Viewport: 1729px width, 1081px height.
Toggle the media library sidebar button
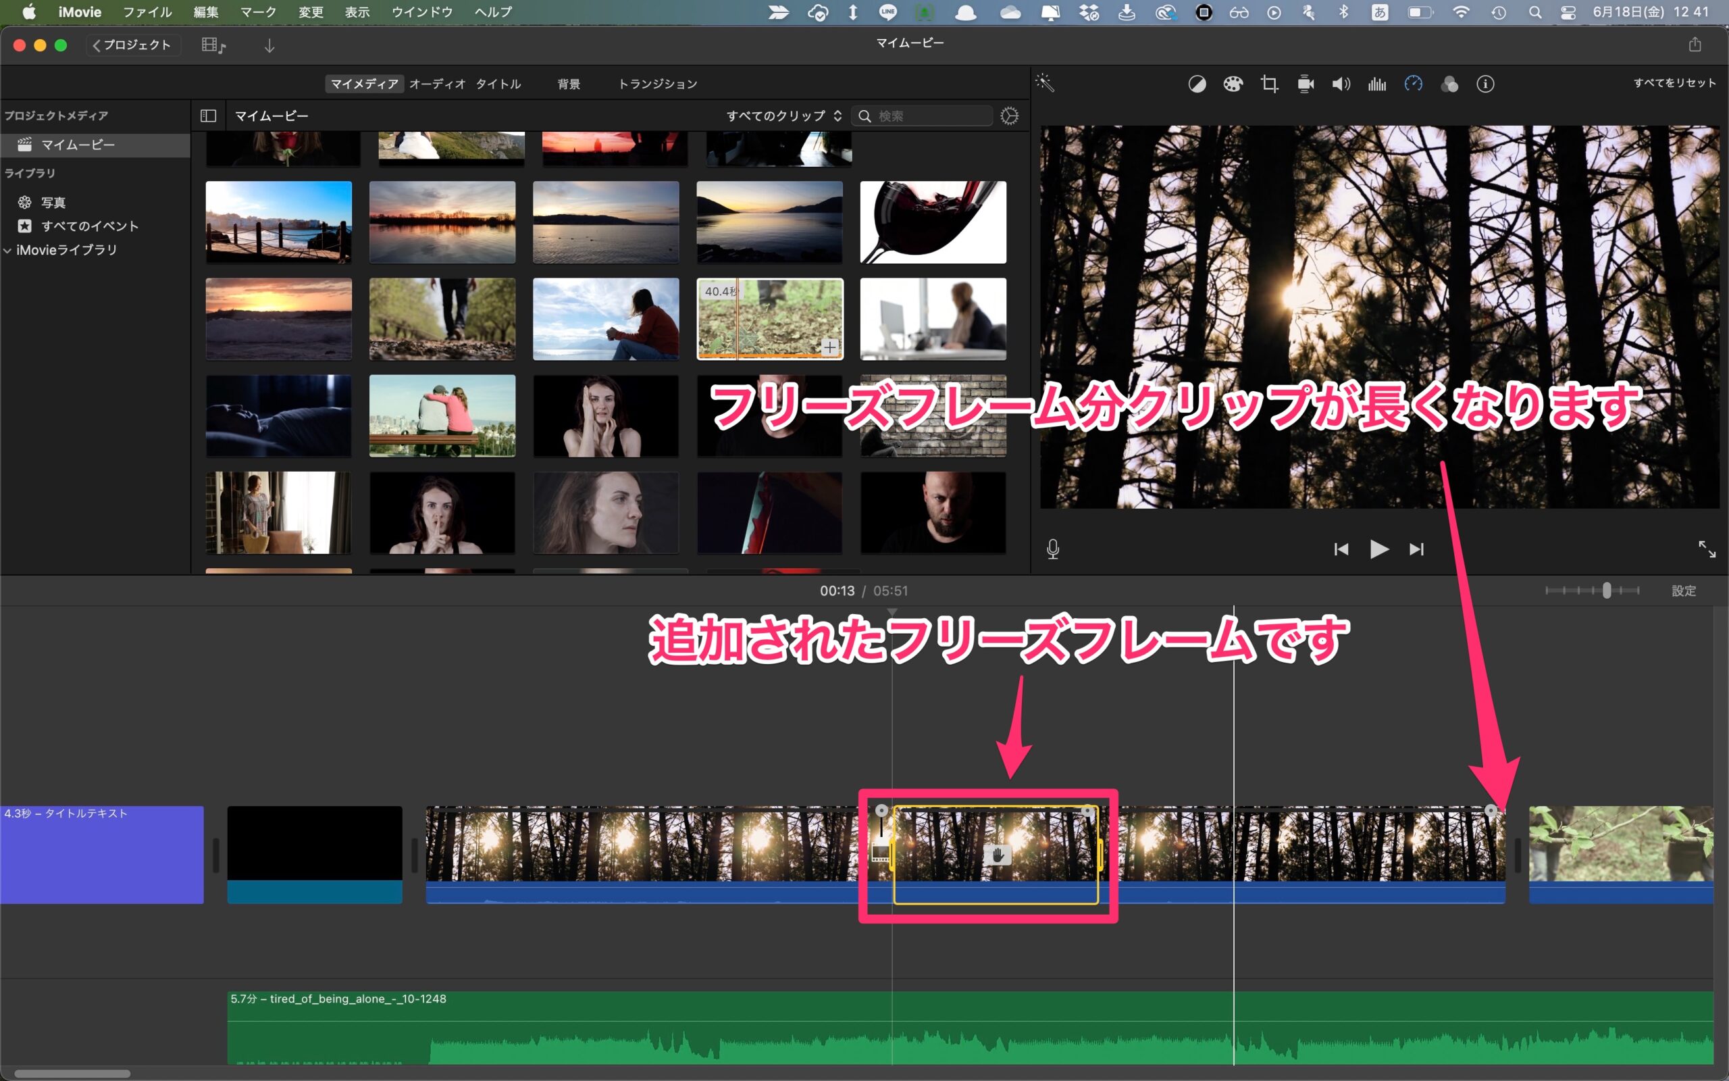click(208, 116)
